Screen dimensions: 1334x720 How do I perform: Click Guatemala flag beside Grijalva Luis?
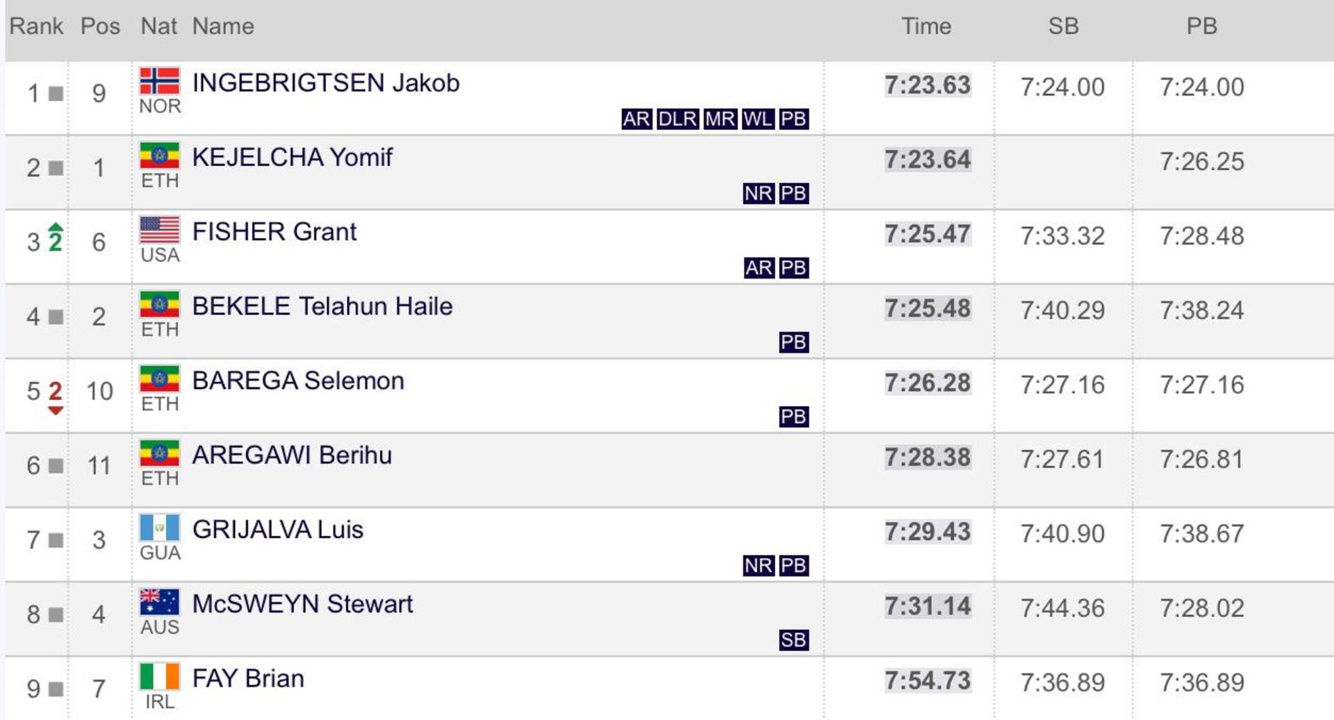point(159,528)
